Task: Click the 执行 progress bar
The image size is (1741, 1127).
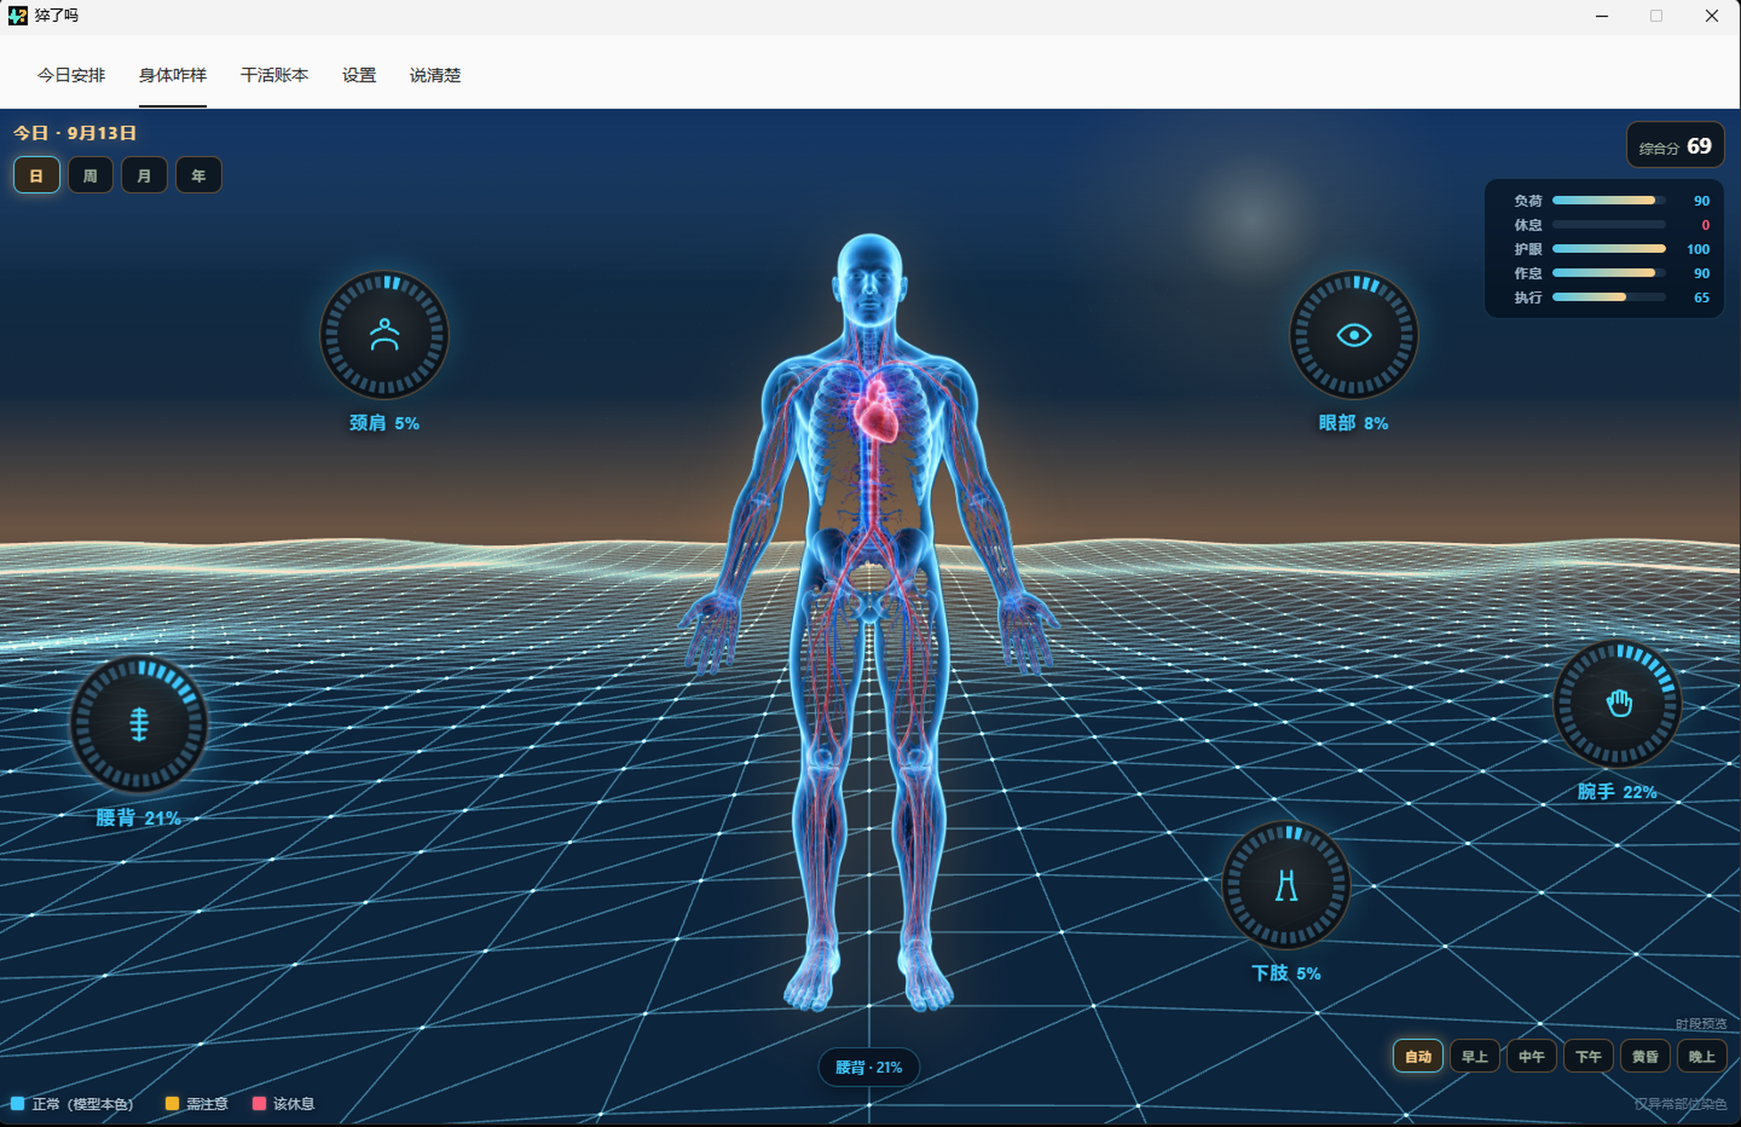Action: (x=1609, y=297)
